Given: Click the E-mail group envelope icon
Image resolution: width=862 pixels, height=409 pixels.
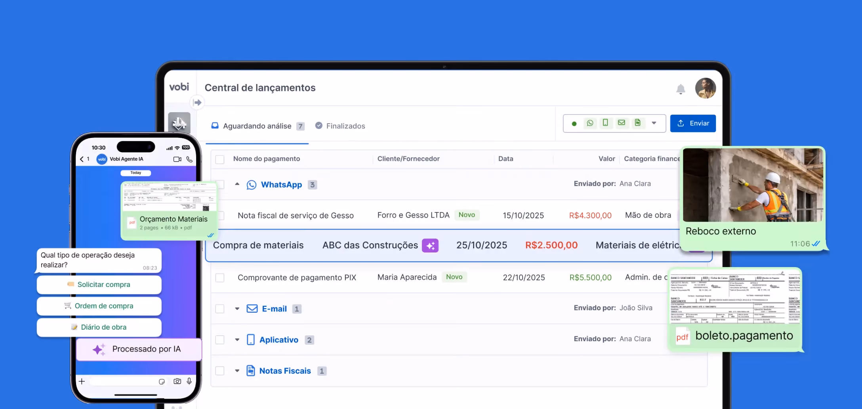Looking at the screenshot, I should coord(252,309).
